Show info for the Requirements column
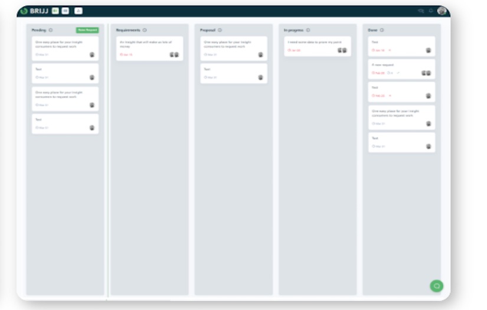Image resolution: width=487 pixels, height=310 pixels. (x=145, y=30)
